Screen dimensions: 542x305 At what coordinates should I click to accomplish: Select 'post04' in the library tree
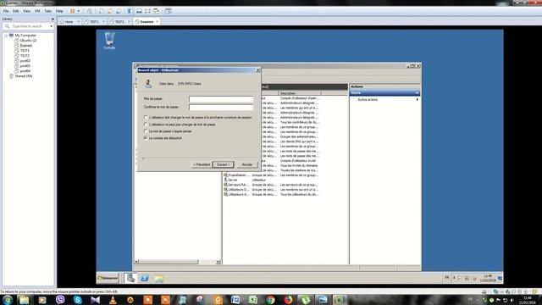coord(25,71)
